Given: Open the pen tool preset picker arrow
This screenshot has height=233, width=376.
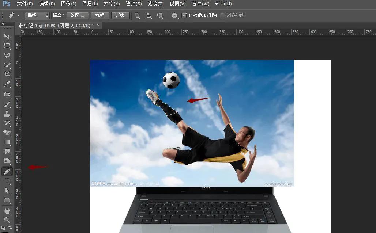Looking at the screenshot, I should 19,16.
